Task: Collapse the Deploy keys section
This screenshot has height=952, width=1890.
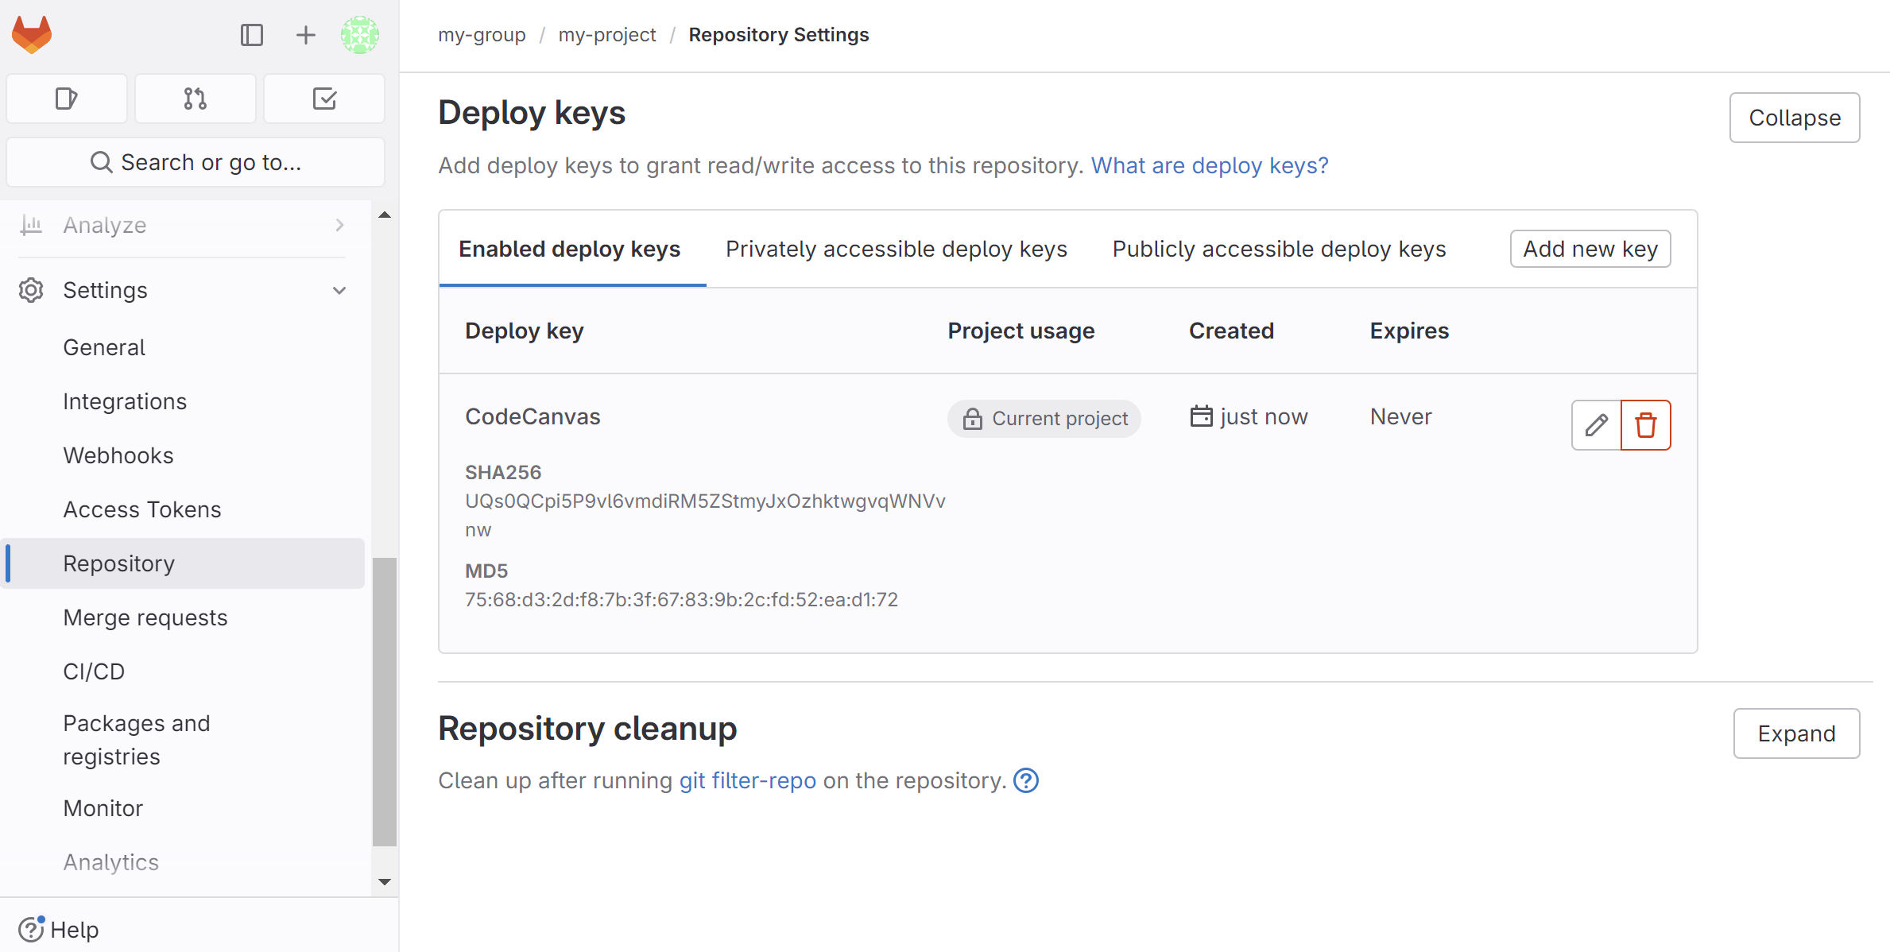Action: click(x=1794, y=118)
